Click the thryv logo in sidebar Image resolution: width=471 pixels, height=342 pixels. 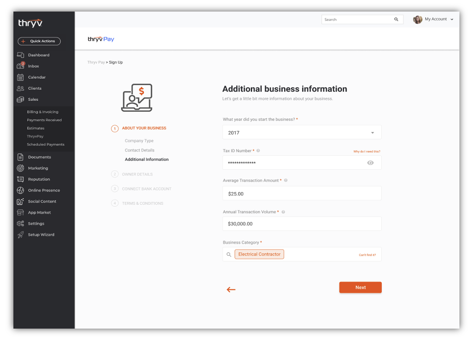tap(30, 23)
